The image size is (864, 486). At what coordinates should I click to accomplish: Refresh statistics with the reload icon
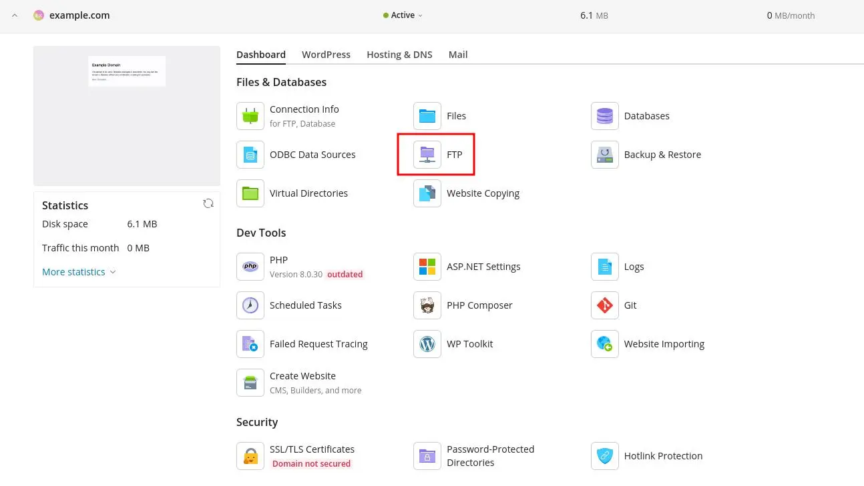208,204
